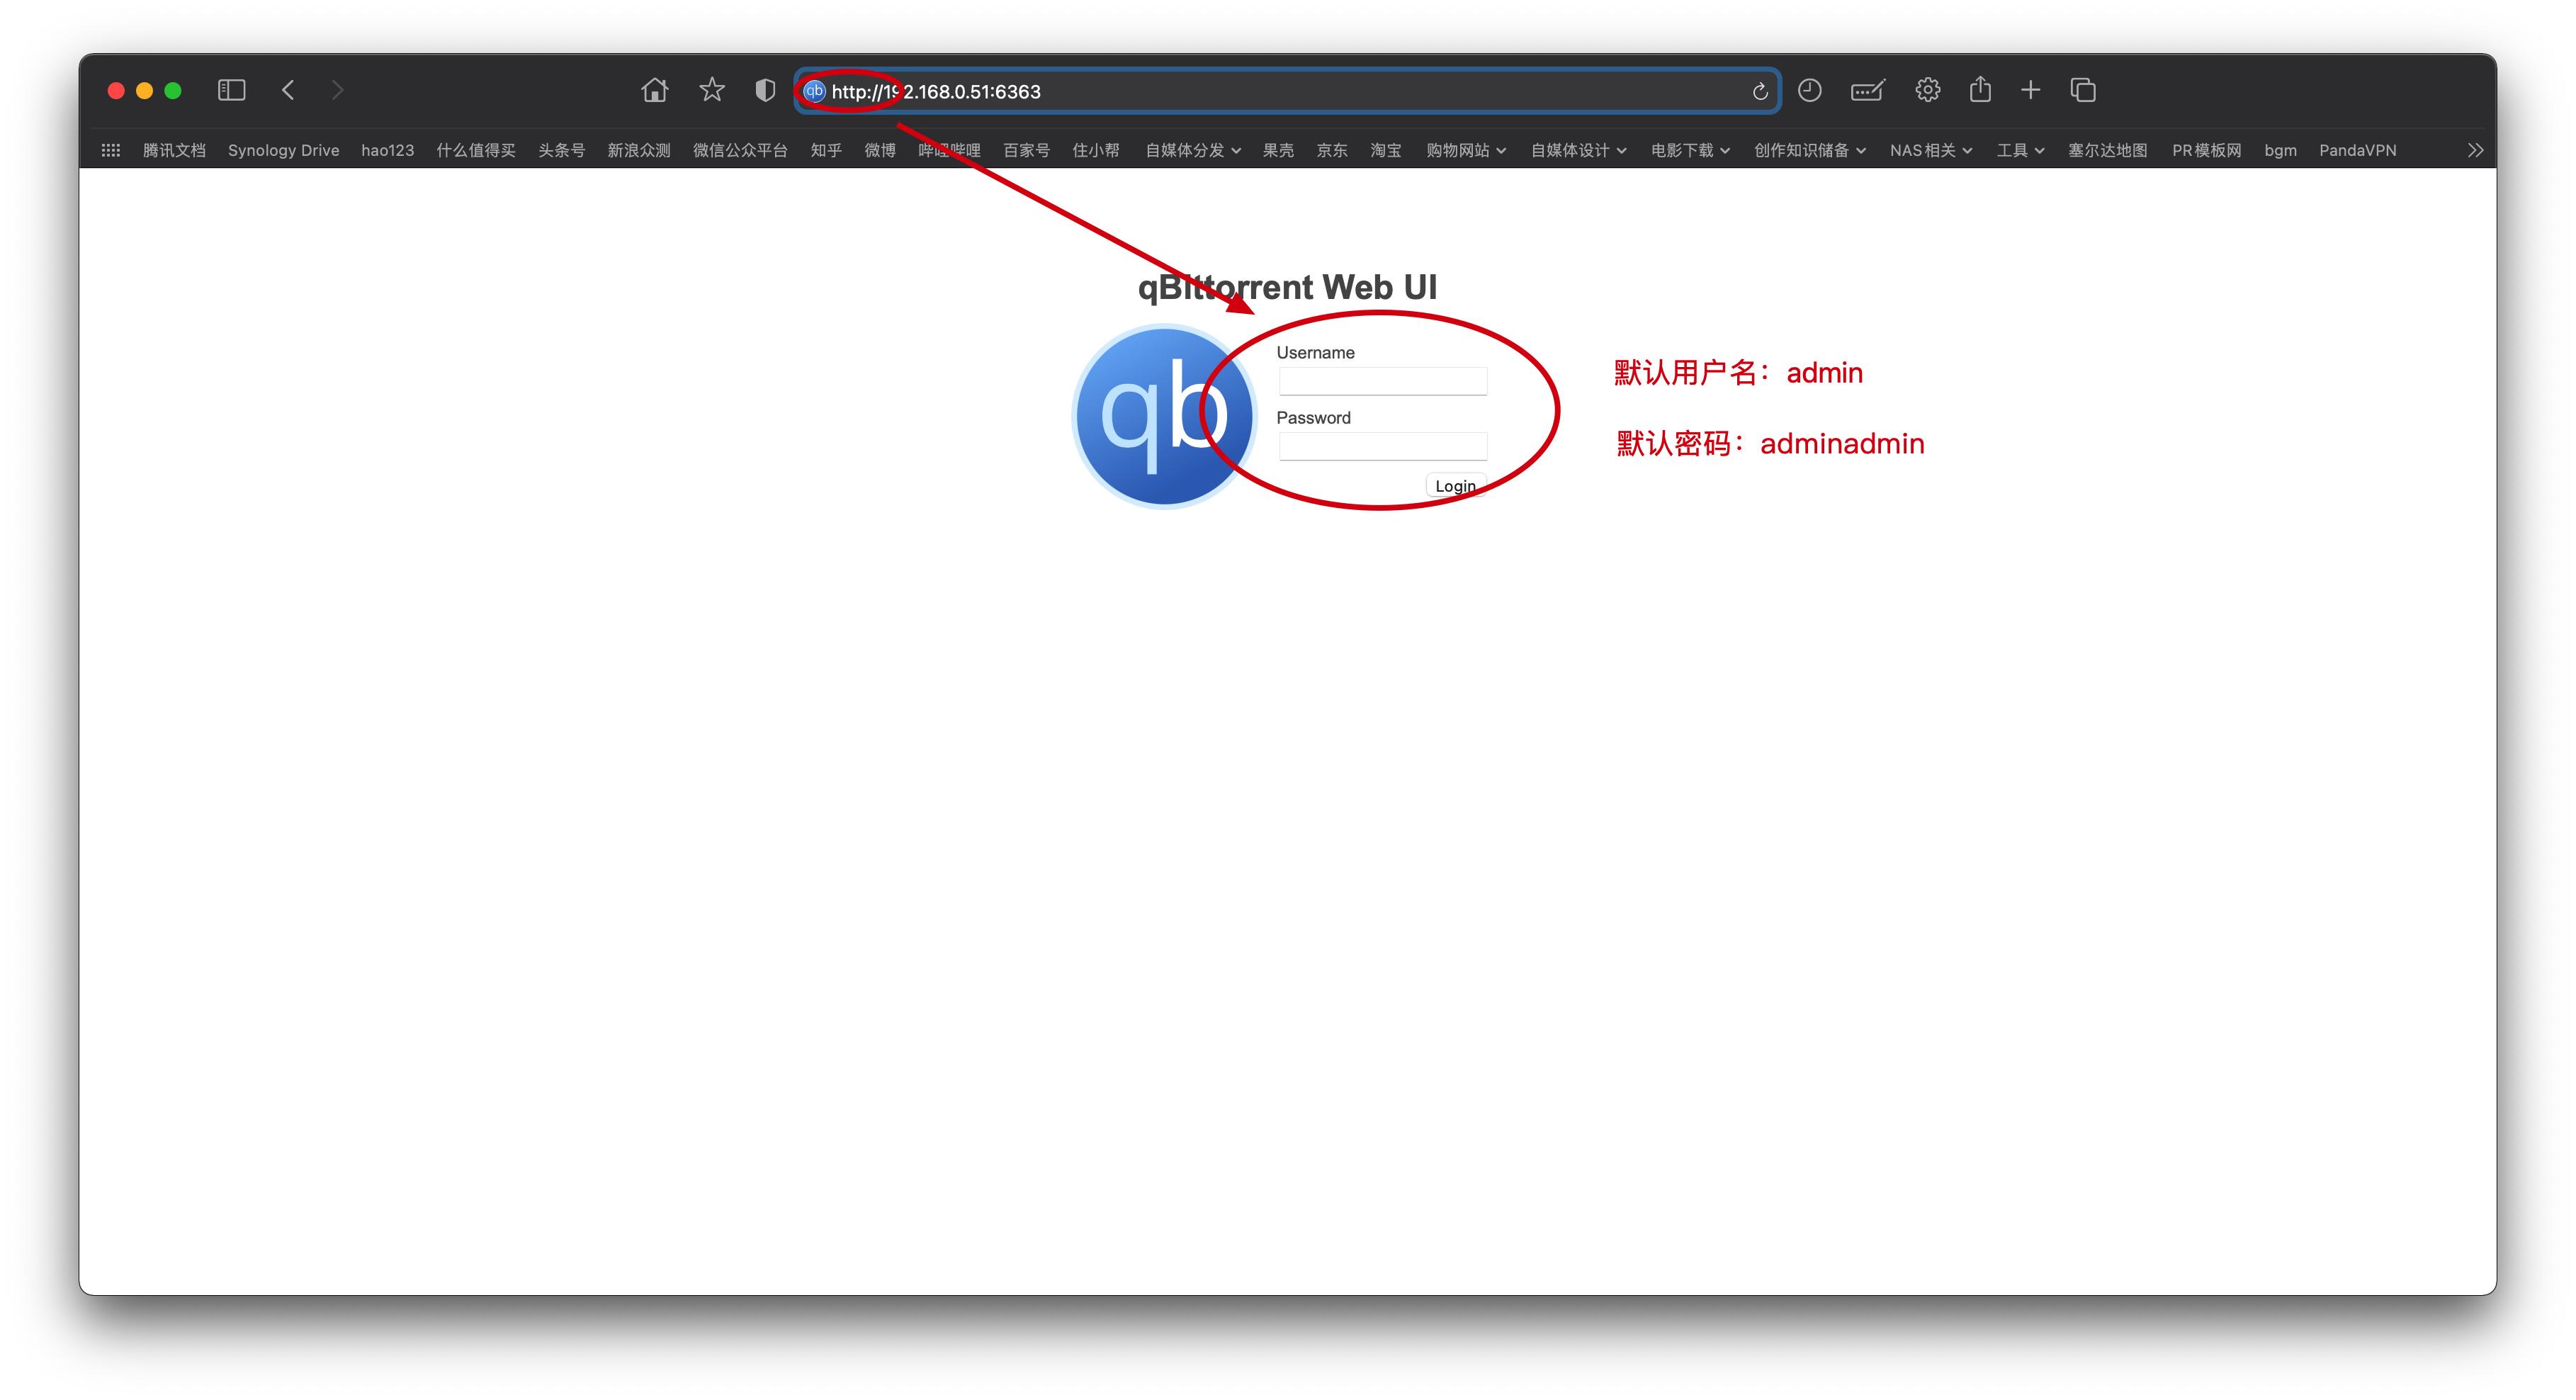Expand the 电影下载 bookmarks folder

(1689, 150)
